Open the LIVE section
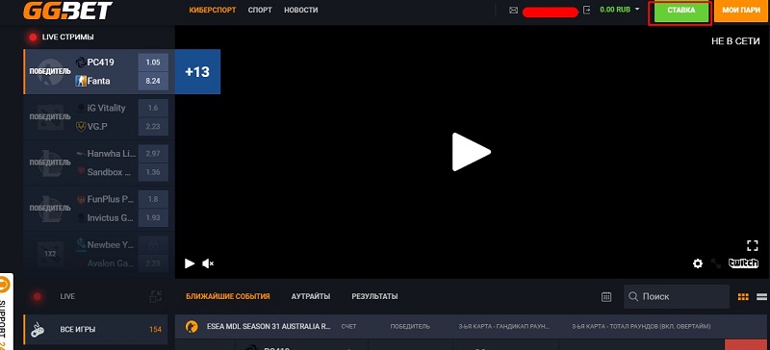Screen dimensions: 770x350 click(x=67, y=296)
